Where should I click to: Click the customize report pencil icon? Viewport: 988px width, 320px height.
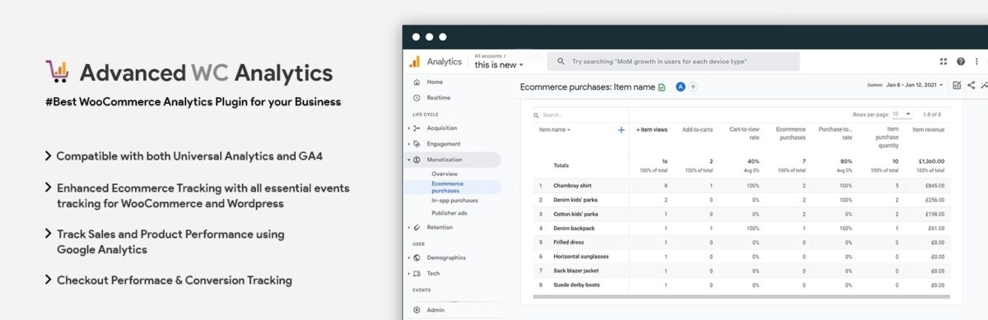pyautogui.click(x=957, y=85)
